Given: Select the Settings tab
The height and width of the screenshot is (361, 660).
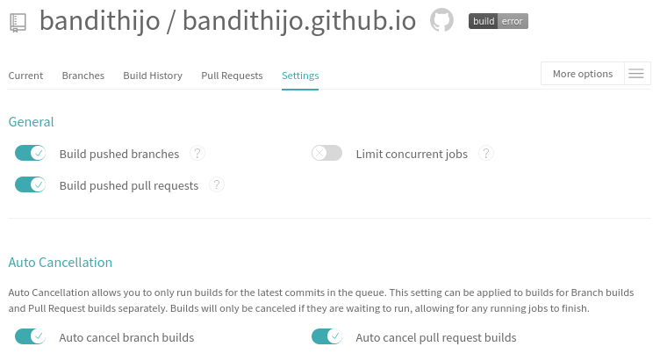Looking at the screenshot, I should (x=300, y=76).
